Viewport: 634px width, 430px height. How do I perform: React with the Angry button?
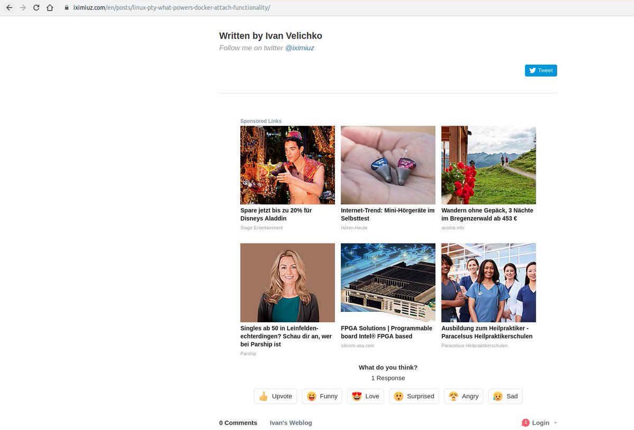click(x=463, y=396)
